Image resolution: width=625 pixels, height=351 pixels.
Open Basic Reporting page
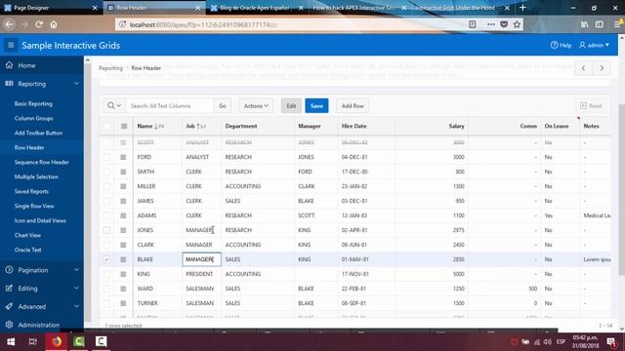pyautogui.click(x=33, y=103)
